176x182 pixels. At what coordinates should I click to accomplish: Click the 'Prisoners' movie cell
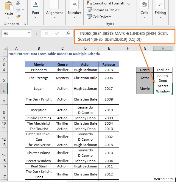pos(39,70)
